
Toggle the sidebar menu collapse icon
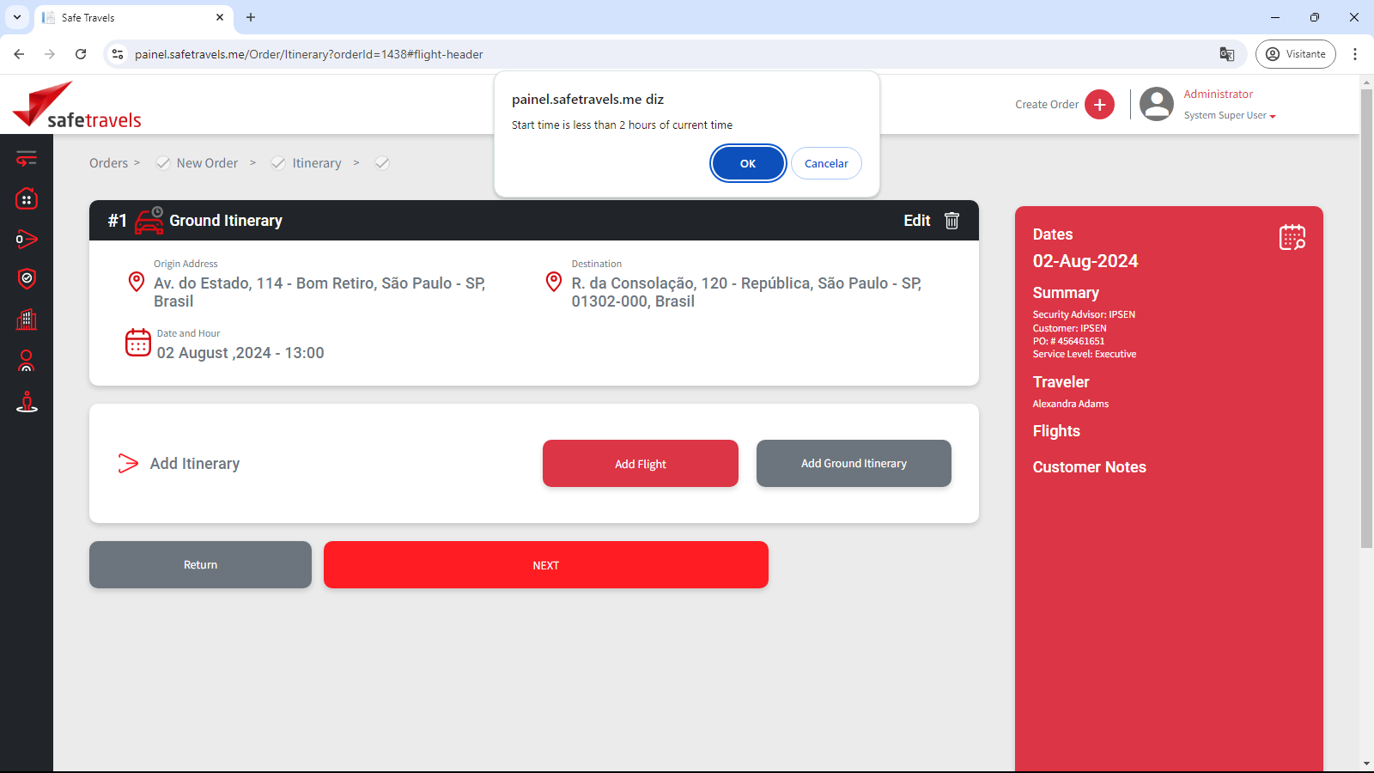[27, 159]
